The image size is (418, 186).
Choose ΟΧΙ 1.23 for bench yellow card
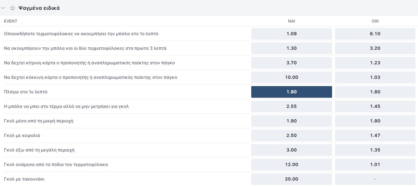pos(375,63)
